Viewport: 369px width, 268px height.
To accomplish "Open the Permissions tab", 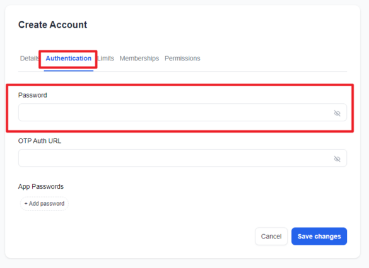I will 182,59.
